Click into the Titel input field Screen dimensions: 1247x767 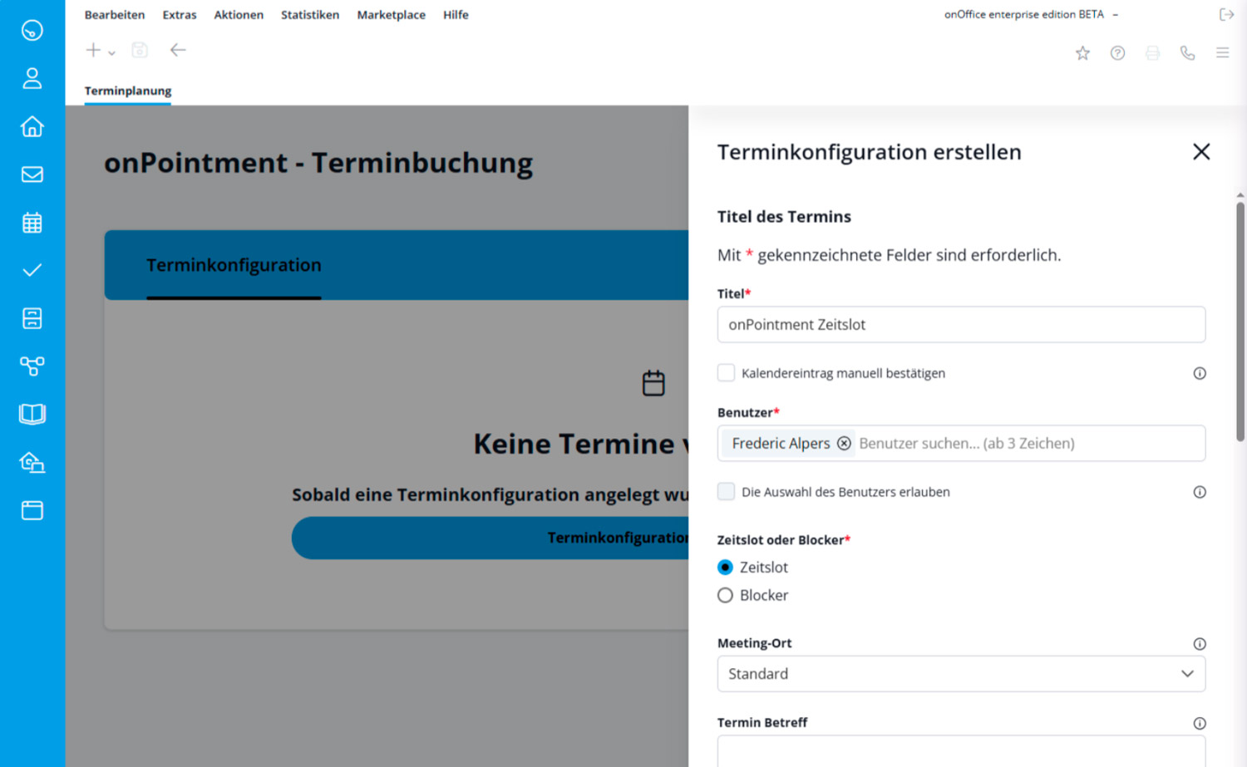(x=960, y=325)
